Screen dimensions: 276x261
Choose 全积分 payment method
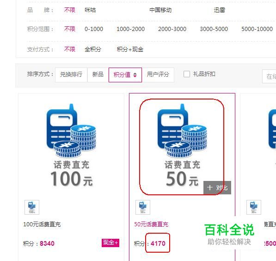click(93, 50)
